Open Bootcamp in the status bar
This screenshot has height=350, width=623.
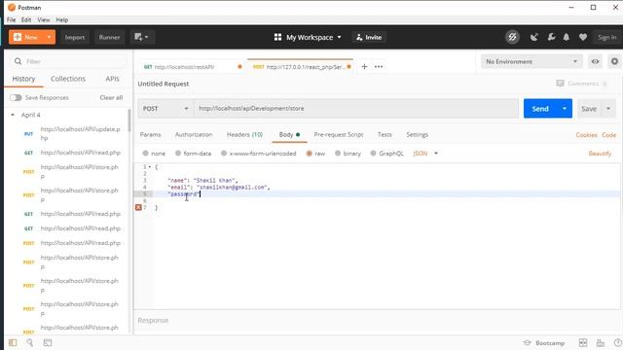[x=544, y=342]
